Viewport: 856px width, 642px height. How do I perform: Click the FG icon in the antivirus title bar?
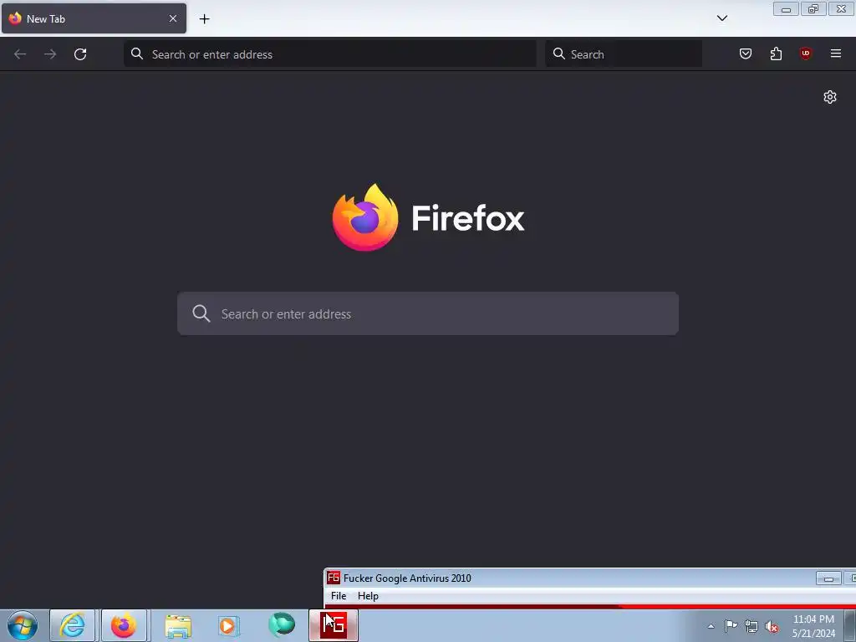click(x=334, y=578)
